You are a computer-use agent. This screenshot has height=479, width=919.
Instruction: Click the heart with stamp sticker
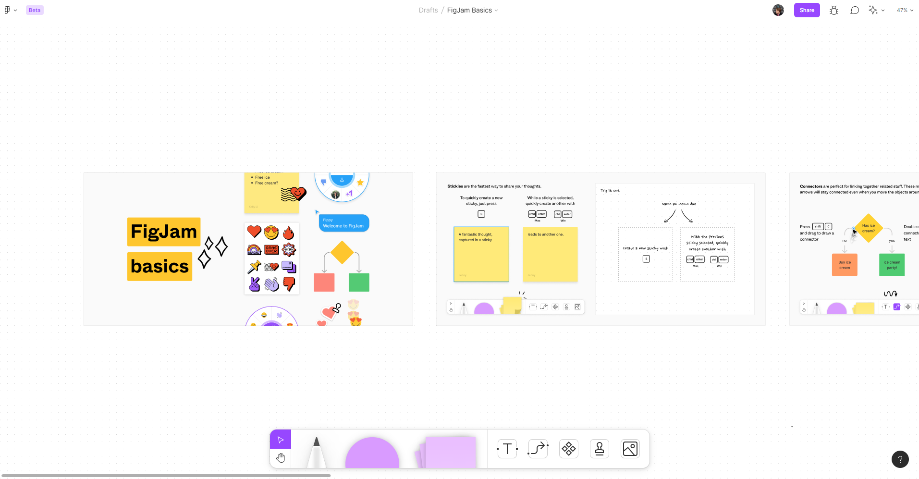(331, 312)
